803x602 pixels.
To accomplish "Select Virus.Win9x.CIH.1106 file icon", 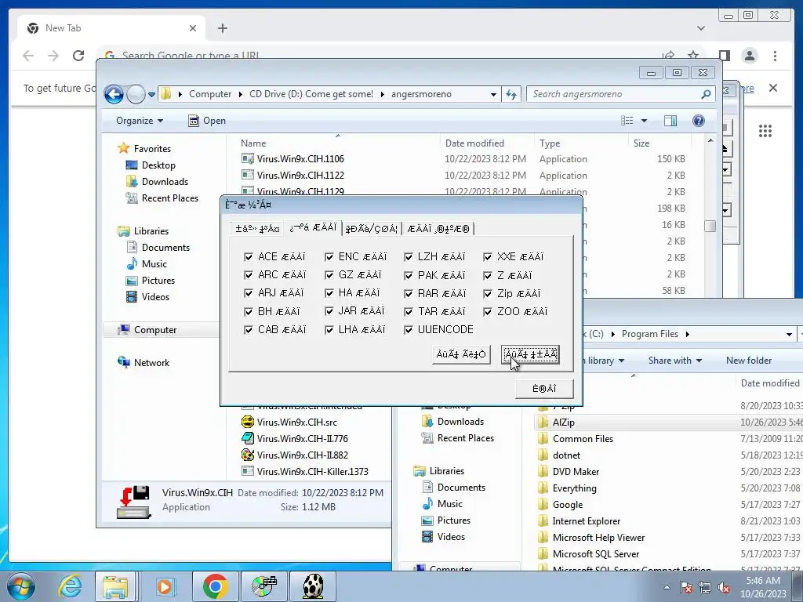I will click(248, 158).
